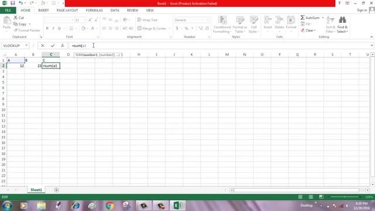Collapse the ribbon arrow

[x=371, y=37]
